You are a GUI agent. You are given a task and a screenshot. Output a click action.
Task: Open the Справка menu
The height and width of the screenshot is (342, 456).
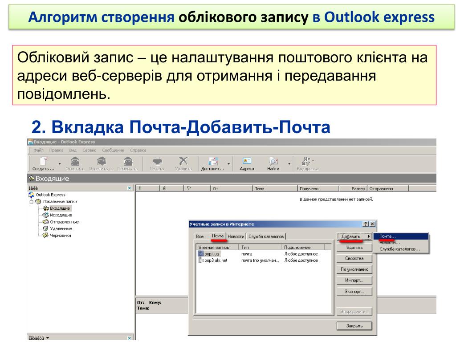coord(138,151)
